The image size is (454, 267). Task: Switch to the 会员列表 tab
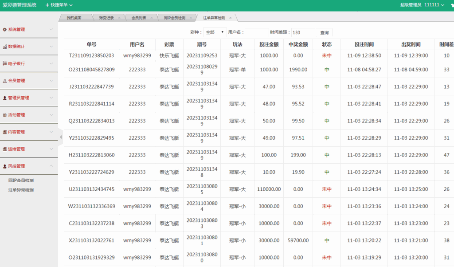139,18
